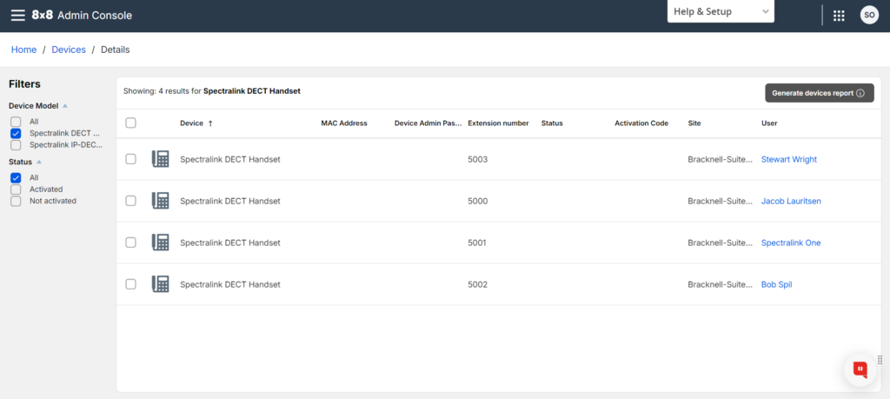The height and width of the screenshot is (399, 890).
Task: Click the phone icon for extension 5001
Action: pyautogui.click(x=161, y=243)
